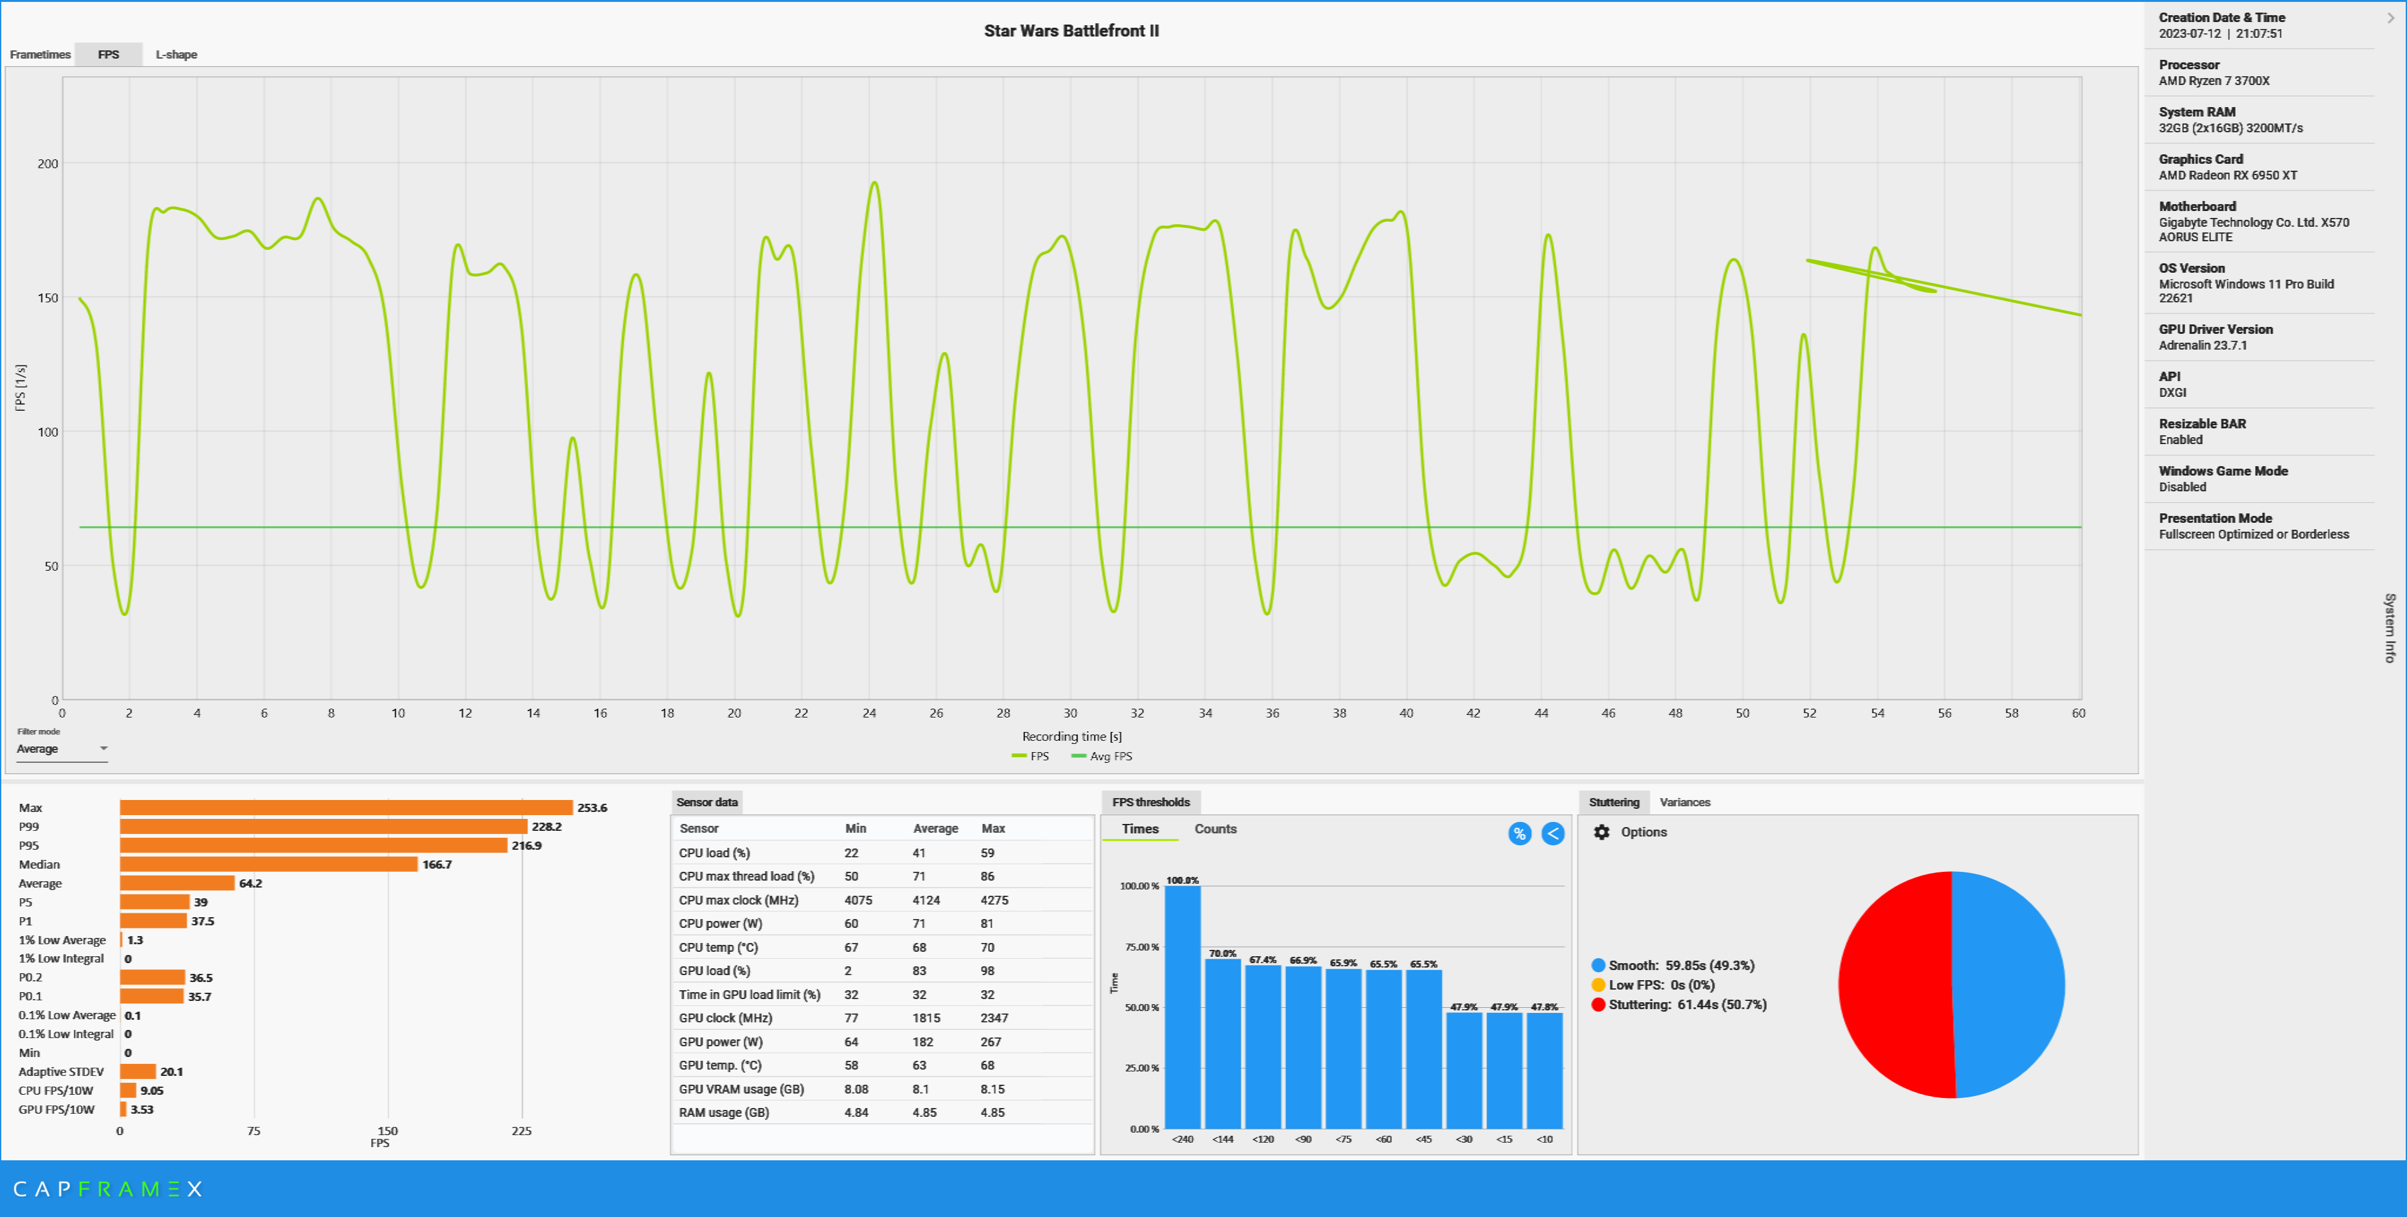This screenshot has height=1217, width=2407.
Task: Collapse System Info panel with chevron
Action: 2390,18
